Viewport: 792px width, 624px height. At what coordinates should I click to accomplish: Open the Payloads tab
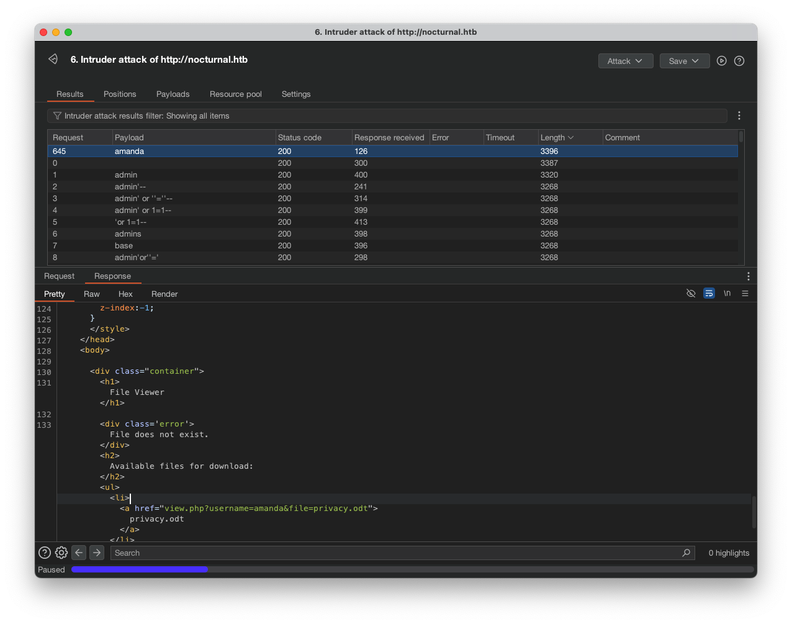(173, 94)
